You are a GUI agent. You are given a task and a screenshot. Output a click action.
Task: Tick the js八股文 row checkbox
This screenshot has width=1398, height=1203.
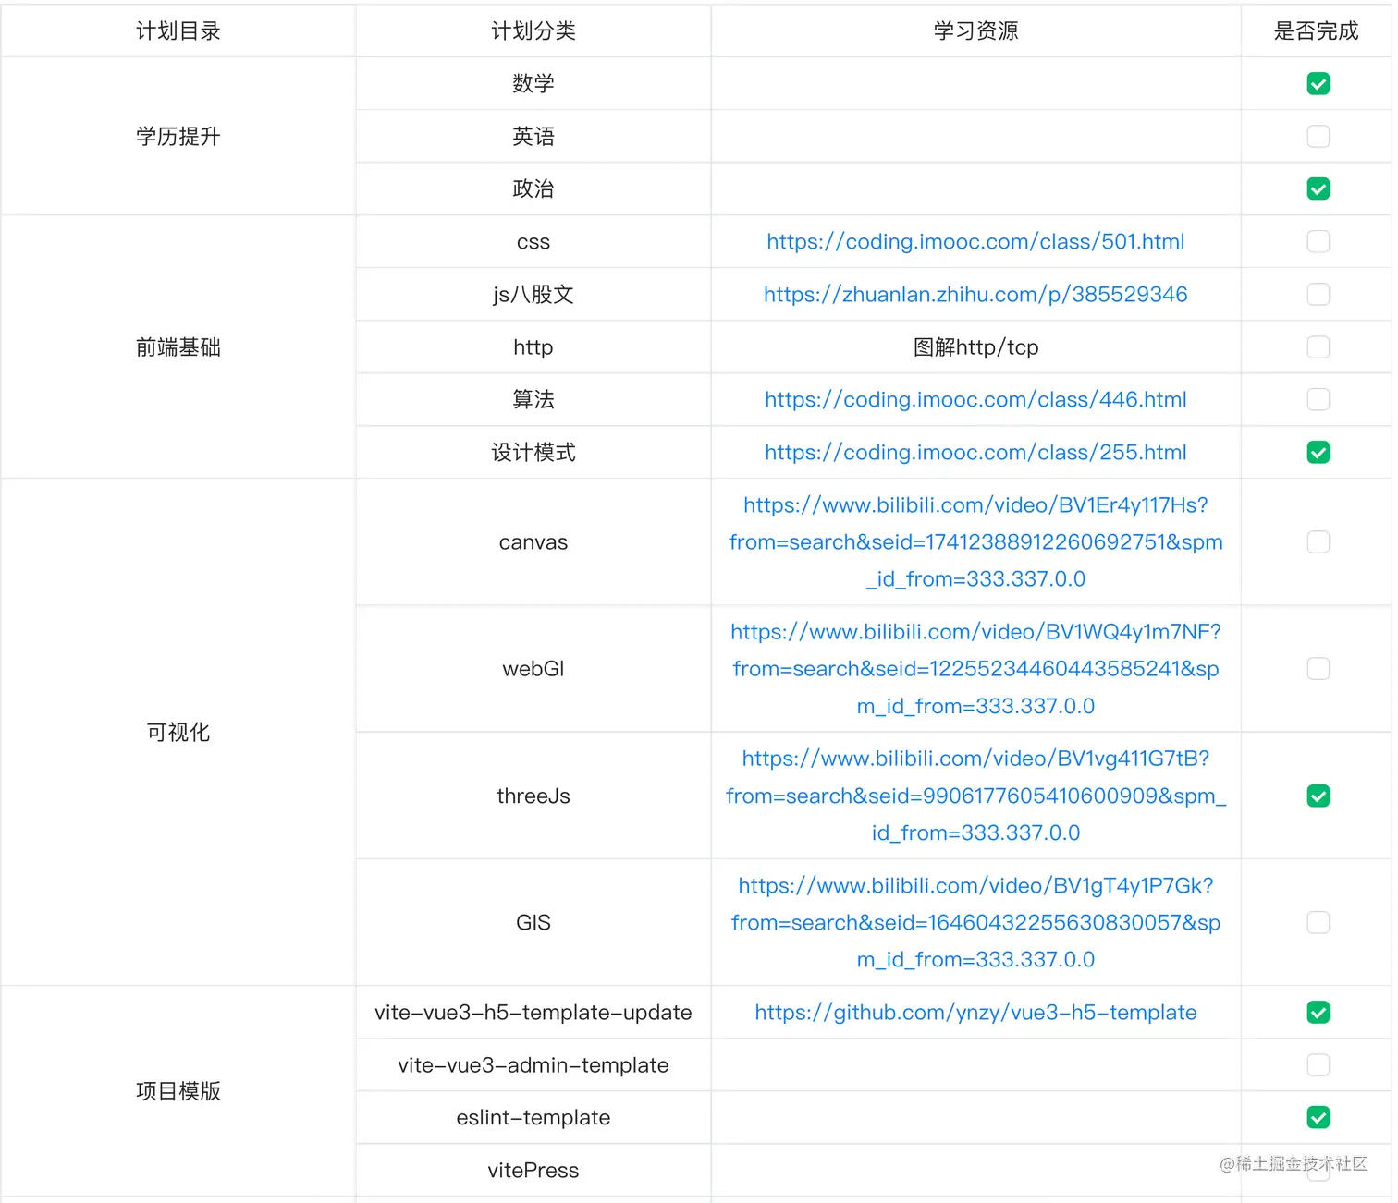[1318, 295]
